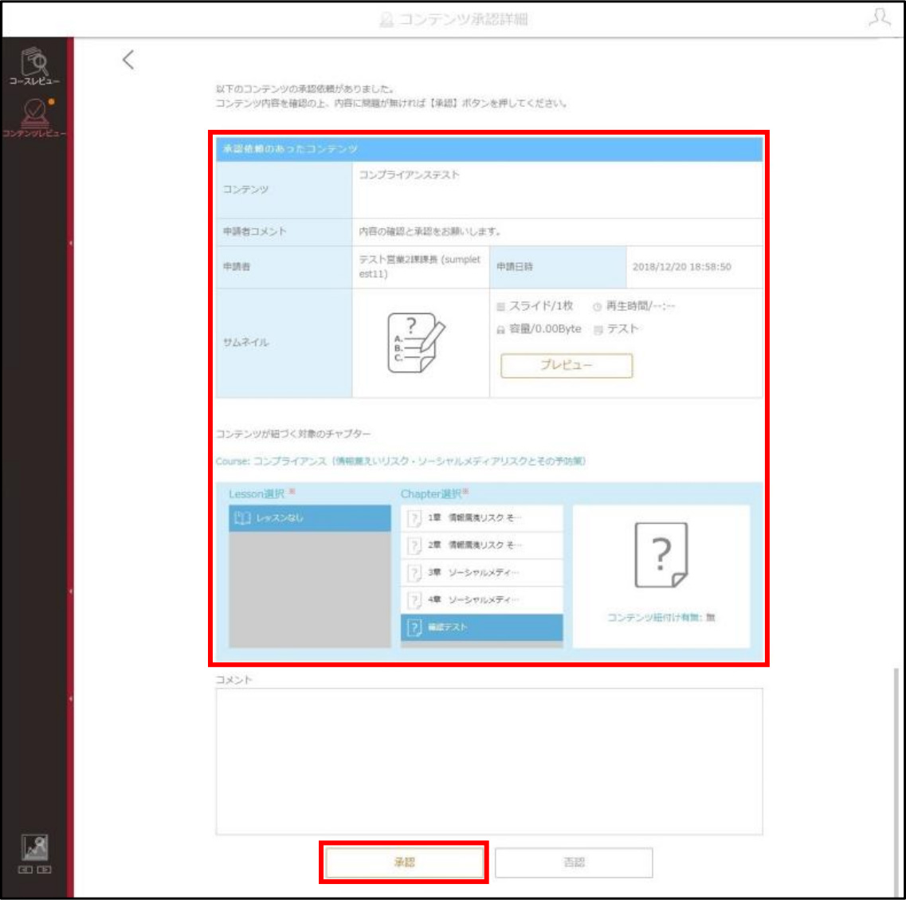This screenshot has height=900, width=906.
Task: Select the 確認テスト chapter row
Action: (x=481, y=627)
